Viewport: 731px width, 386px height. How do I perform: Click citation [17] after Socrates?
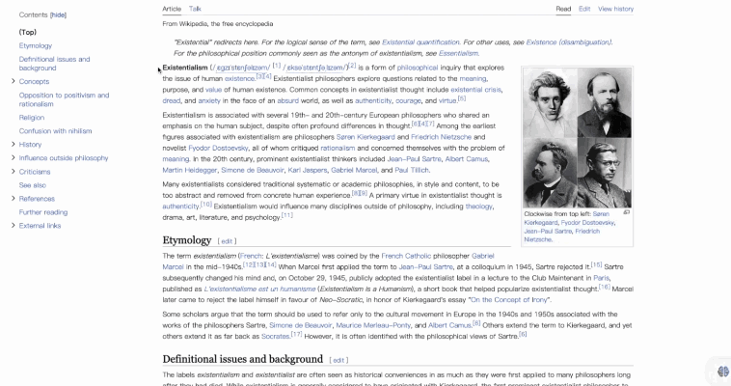(296, 335)
